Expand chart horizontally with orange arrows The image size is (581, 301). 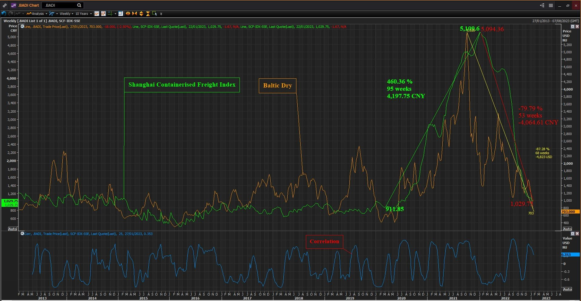[x=128, y=14]
